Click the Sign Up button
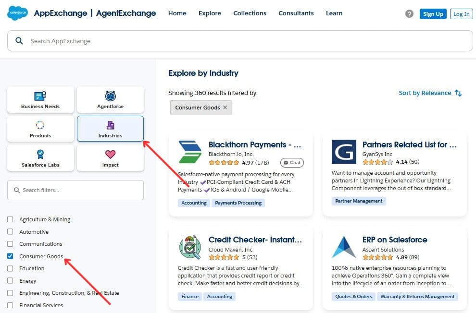476x313 pixels. 433,14
